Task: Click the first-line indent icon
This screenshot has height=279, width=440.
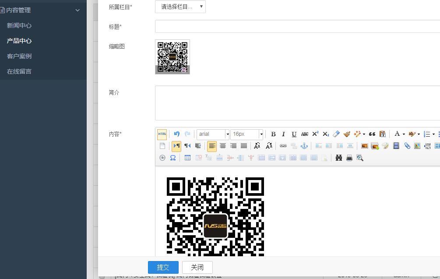Action: click(198, 146)
